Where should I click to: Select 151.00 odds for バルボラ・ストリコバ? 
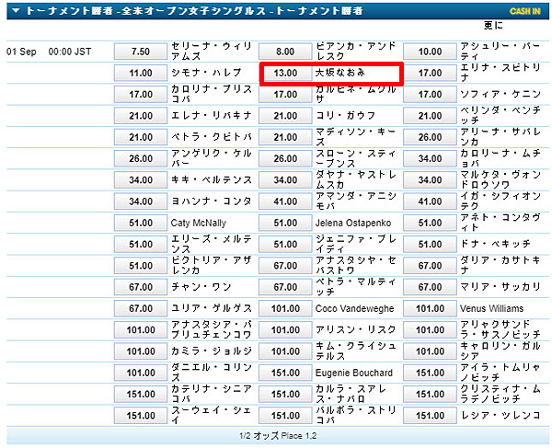[285, 416]
